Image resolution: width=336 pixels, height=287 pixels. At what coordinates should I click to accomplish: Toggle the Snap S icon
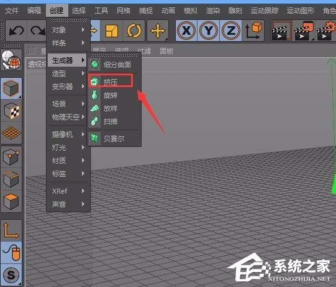point(11,275)
